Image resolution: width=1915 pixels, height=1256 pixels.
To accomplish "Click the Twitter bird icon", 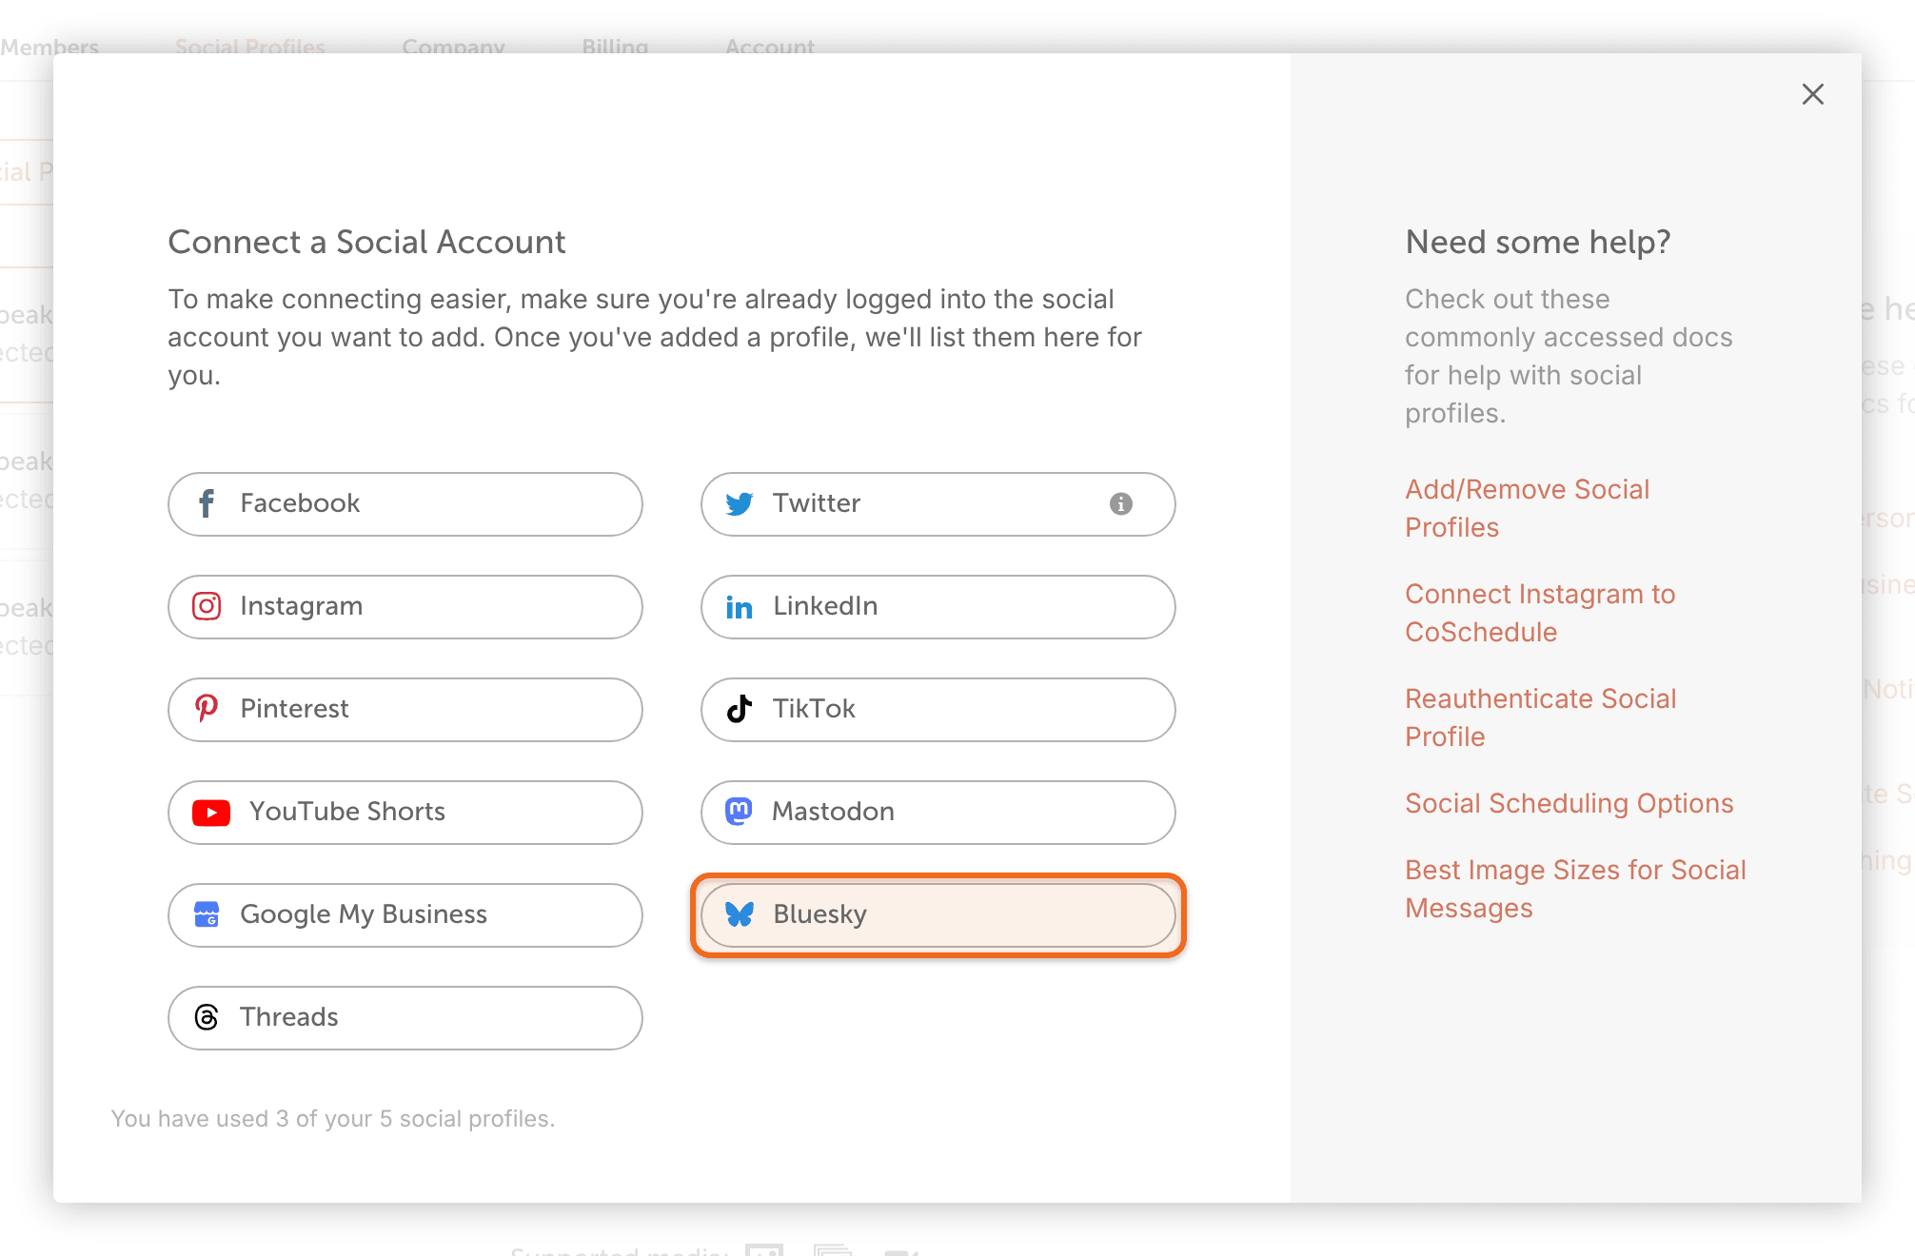I will pos(740,503).
